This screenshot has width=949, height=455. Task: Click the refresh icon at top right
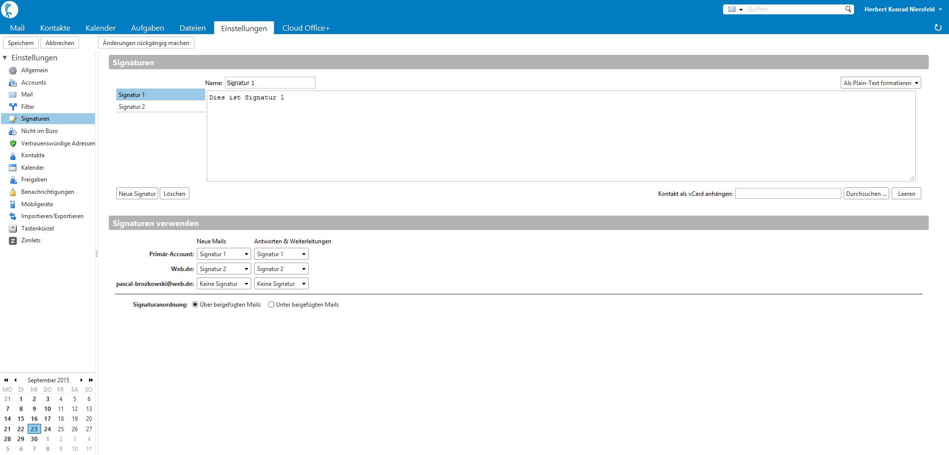point(938,28)
